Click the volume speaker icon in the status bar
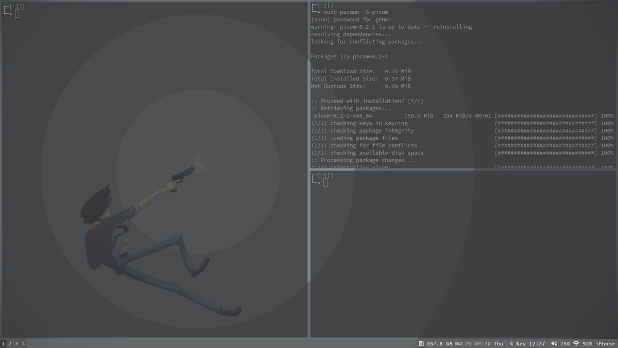Viewport: 618px width, 348px height. 554,343
